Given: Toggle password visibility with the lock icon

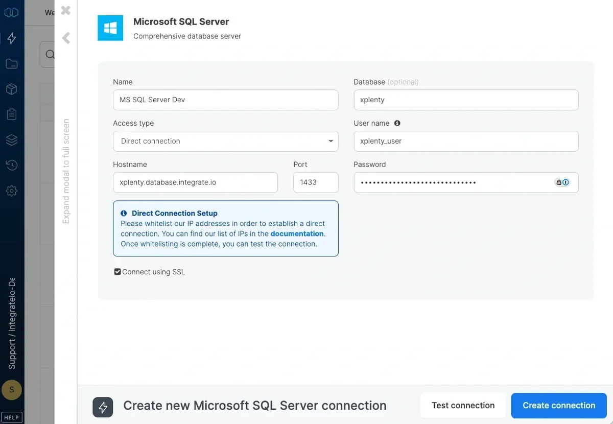Looking at the screenshot, I should pos(559,182).
